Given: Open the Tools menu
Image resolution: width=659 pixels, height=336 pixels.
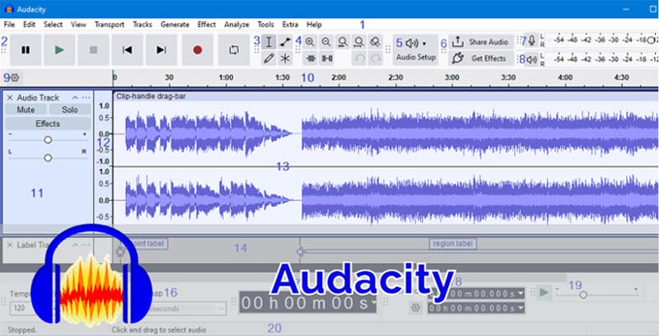Looking at the screenshot, I should point(265,25).
